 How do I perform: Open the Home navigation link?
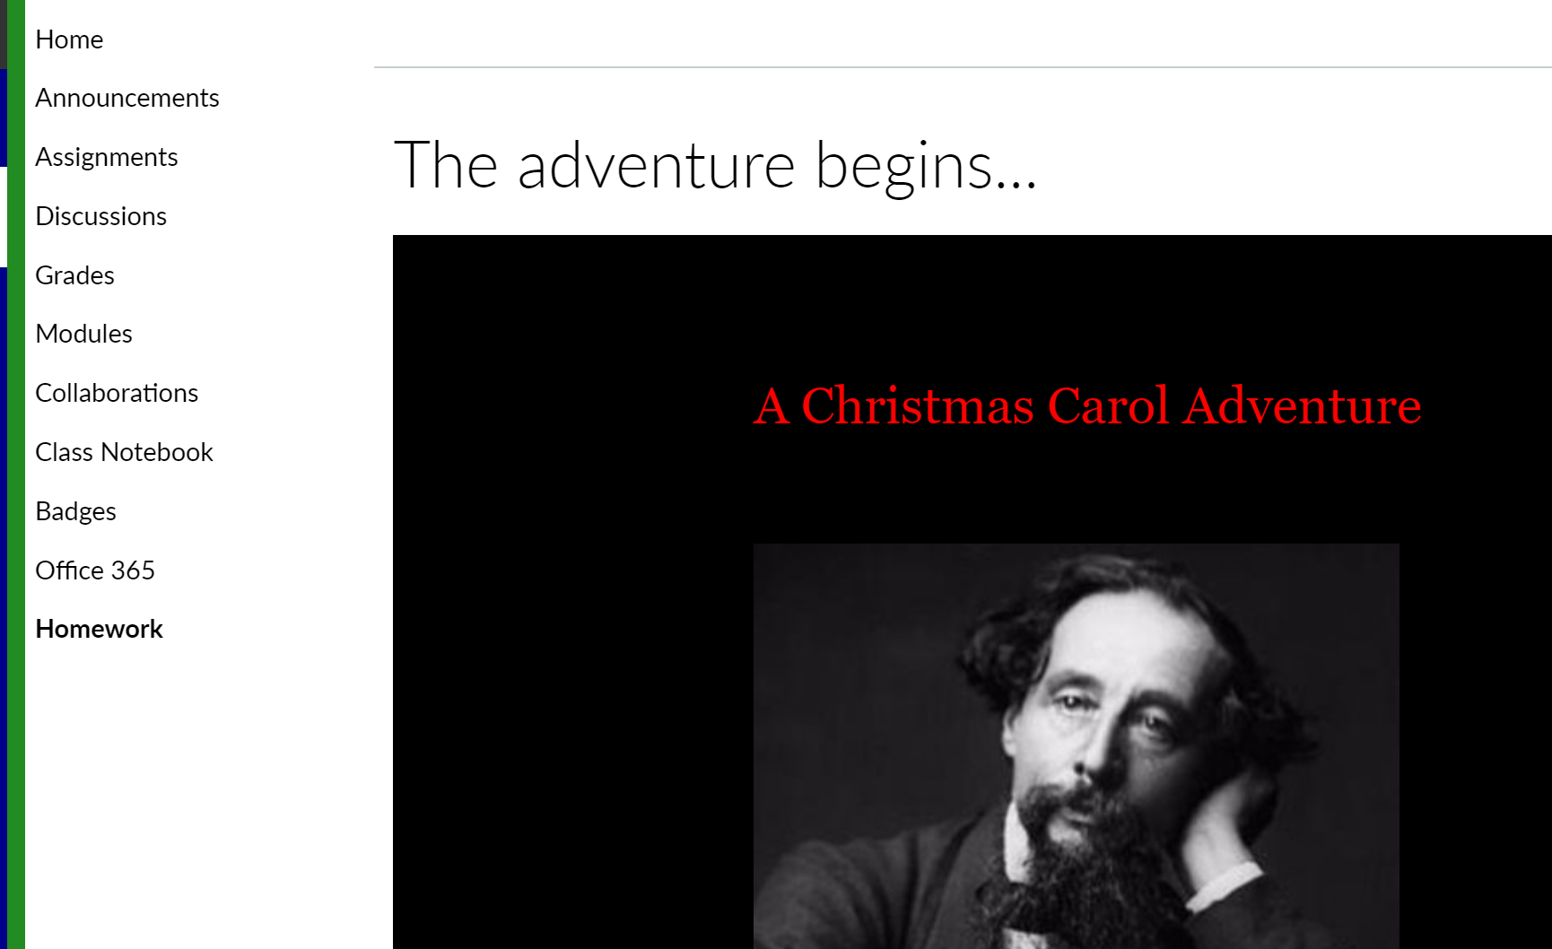pos(69,39)
